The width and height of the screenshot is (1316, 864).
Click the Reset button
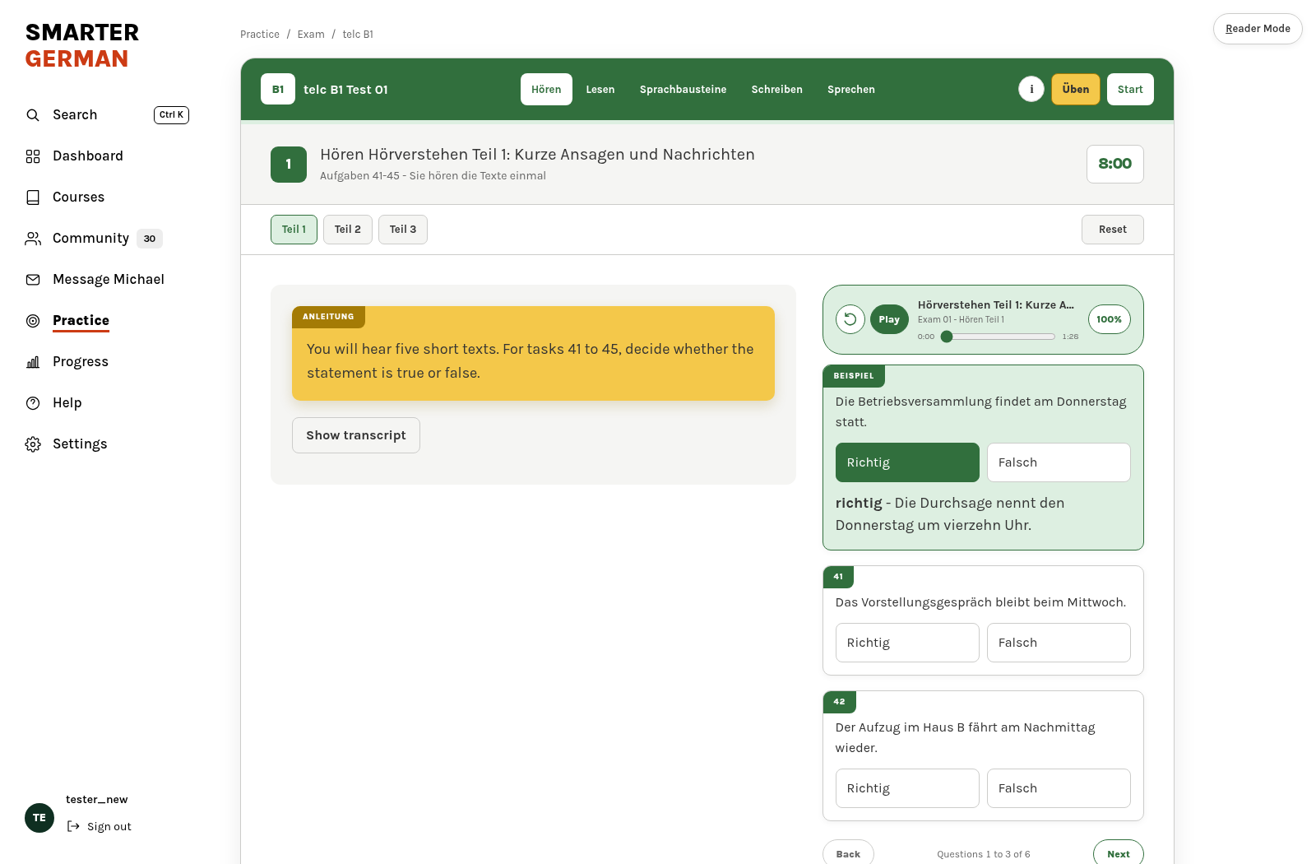(1113, 230)
